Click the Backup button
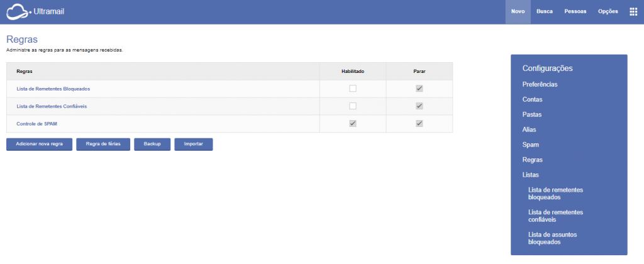 click(x=152, y=144)
